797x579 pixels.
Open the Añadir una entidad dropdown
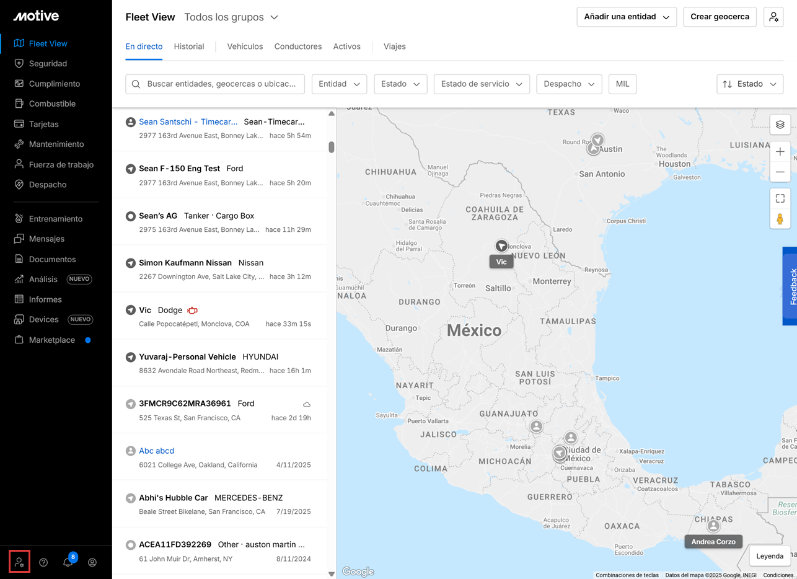click(x=626, y=17)
